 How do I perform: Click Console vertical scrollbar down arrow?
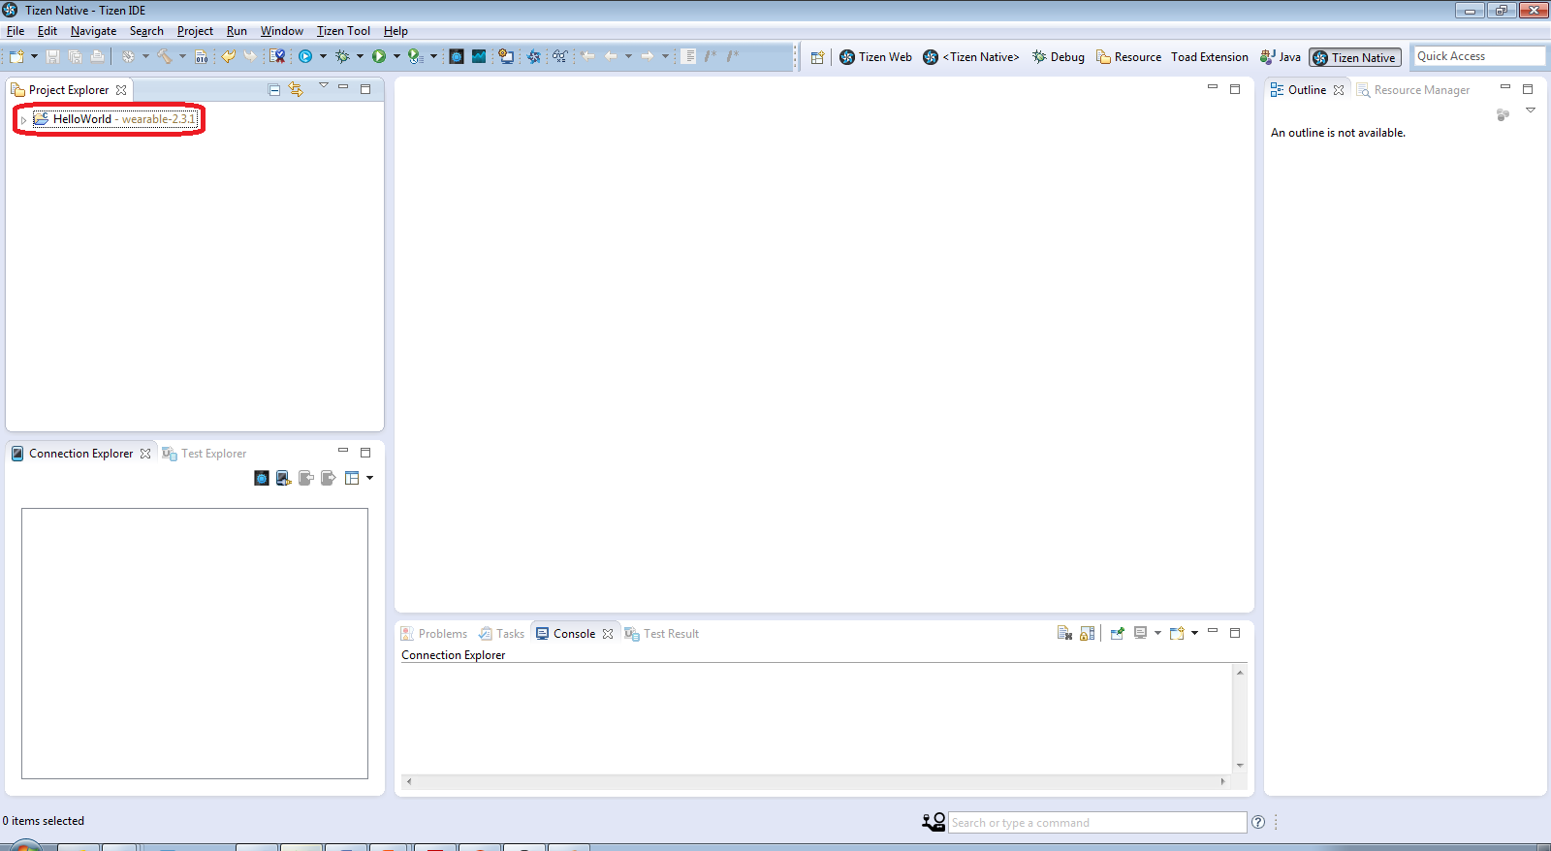tap(1240, 766)
